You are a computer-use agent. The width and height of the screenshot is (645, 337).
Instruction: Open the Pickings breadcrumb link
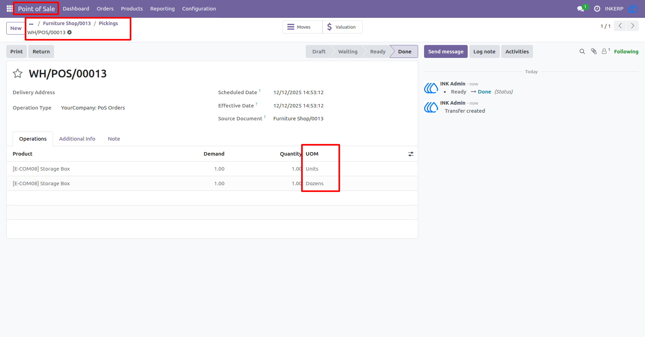click(x=108, y=23)
